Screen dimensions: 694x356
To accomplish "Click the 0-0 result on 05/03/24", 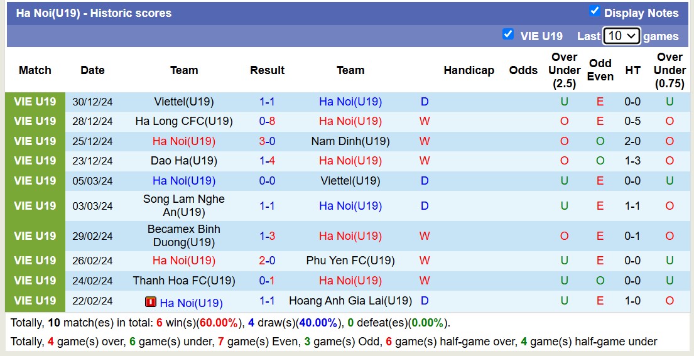I will pos(268,180).
